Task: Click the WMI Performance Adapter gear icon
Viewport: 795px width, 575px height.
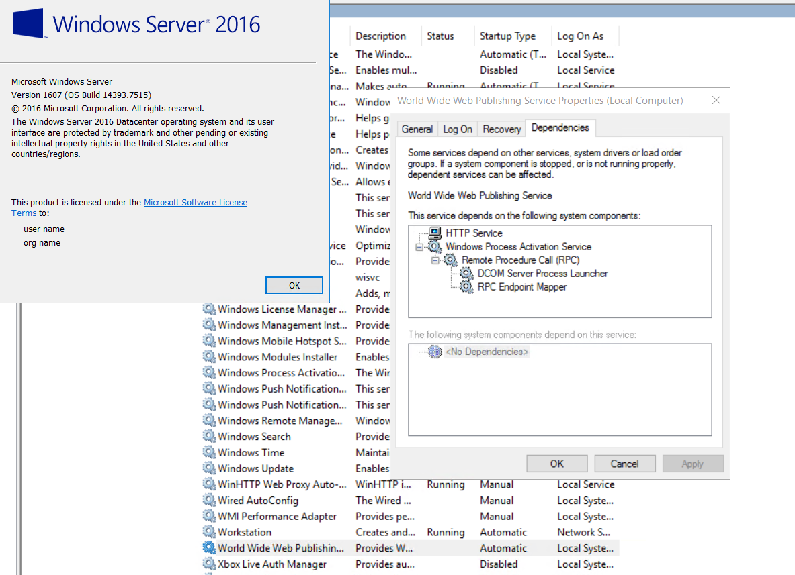Action: click(209, 516)
